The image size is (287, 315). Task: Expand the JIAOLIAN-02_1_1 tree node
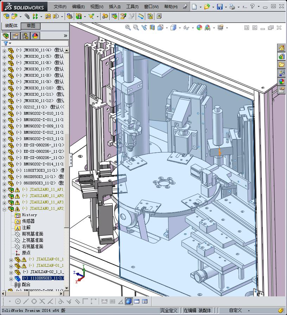pyautogui.click(x=11, y=273)
